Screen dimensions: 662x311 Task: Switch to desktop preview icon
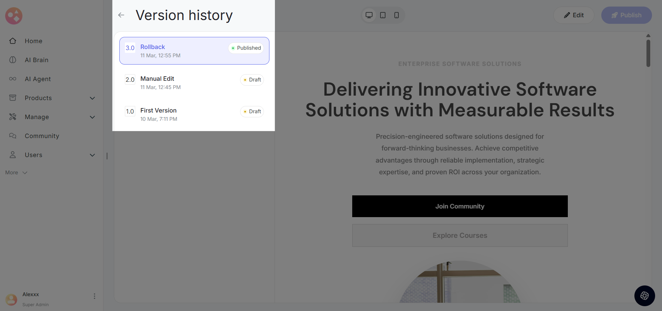point(369,15)
